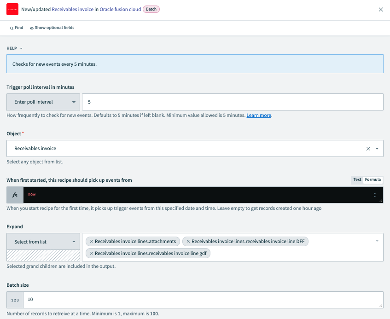The width and height of the screenshot is (390, 319).
Task: Switch to Text input mode
Action: [357, 180]
